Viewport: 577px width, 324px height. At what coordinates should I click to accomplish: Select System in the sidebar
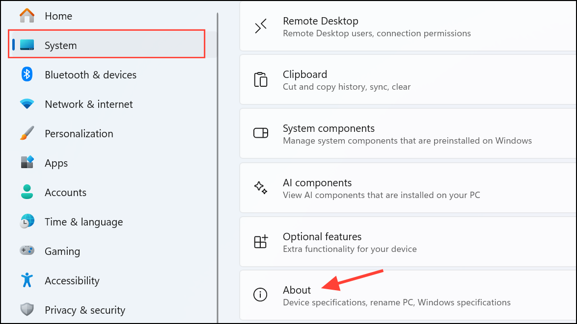click(107, 45)
